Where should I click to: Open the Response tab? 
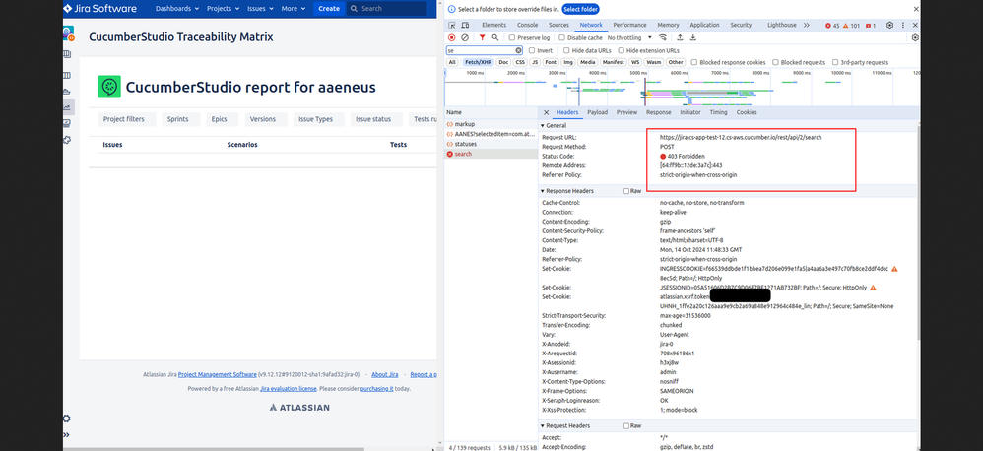pos(658,112)
